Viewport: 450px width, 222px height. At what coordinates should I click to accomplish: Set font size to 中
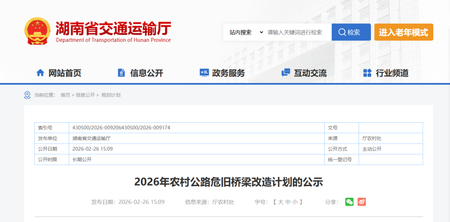coord(288,202)
